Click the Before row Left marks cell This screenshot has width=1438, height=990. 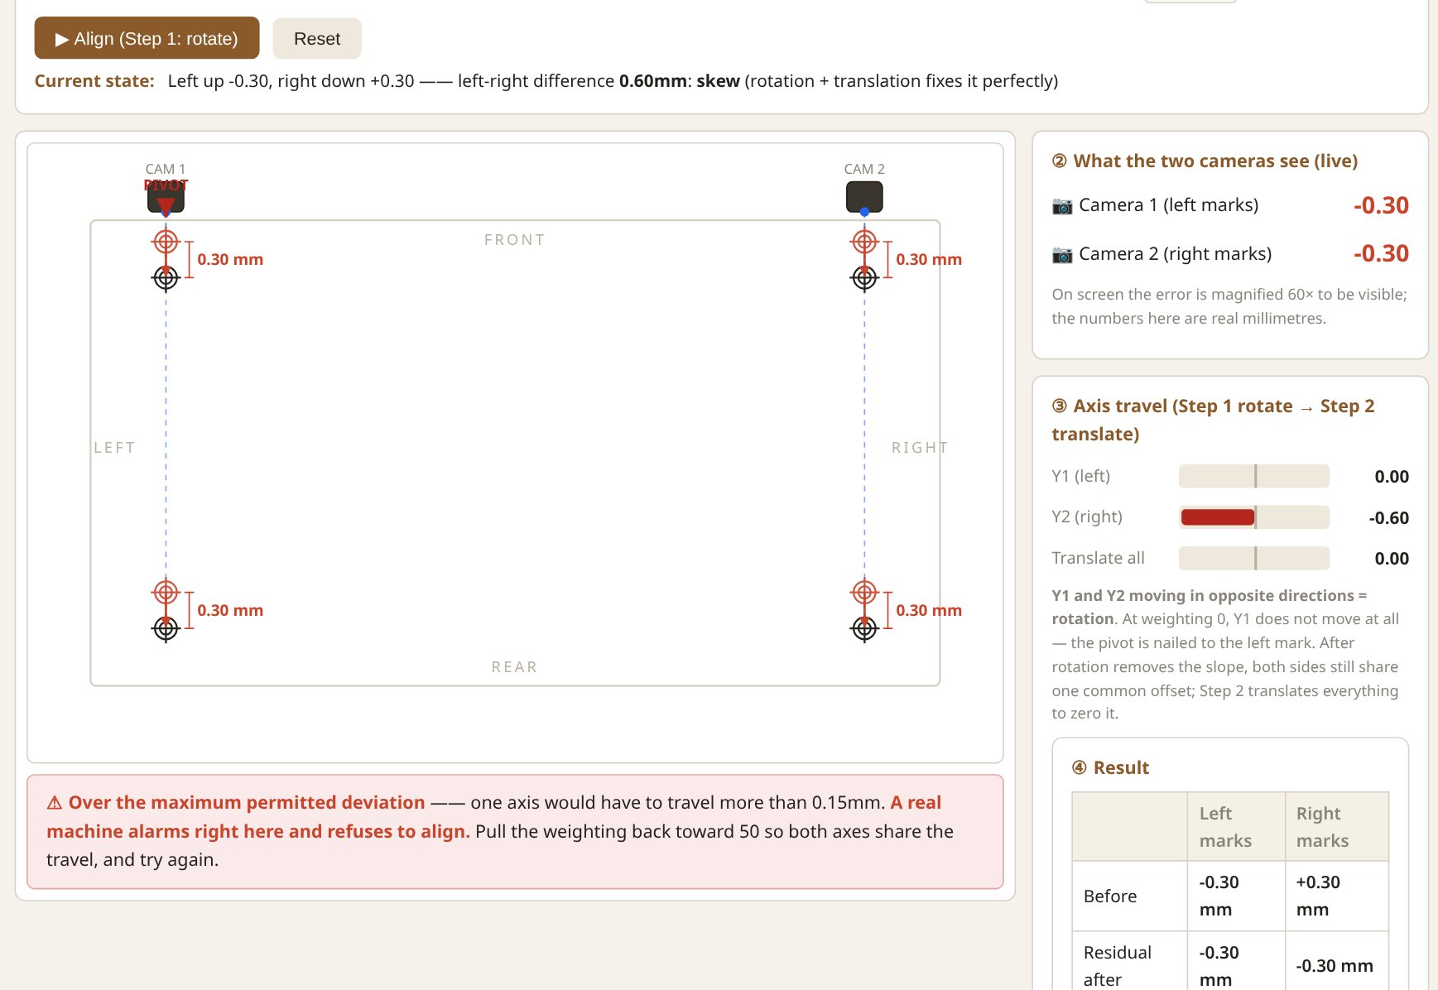tap(1236, 896)
